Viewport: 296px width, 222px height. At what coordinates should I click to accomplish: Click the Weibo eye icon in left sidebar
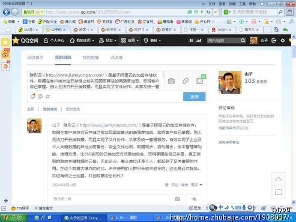click(5, 54)
